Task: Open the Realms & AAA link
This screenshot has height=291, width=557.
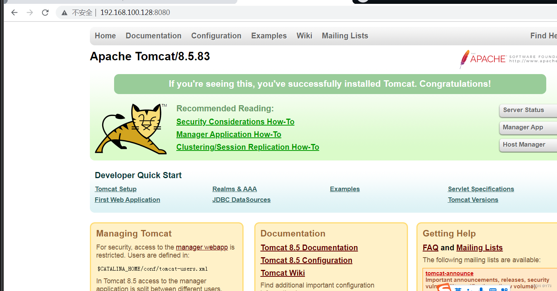Action: pos(235,189)
